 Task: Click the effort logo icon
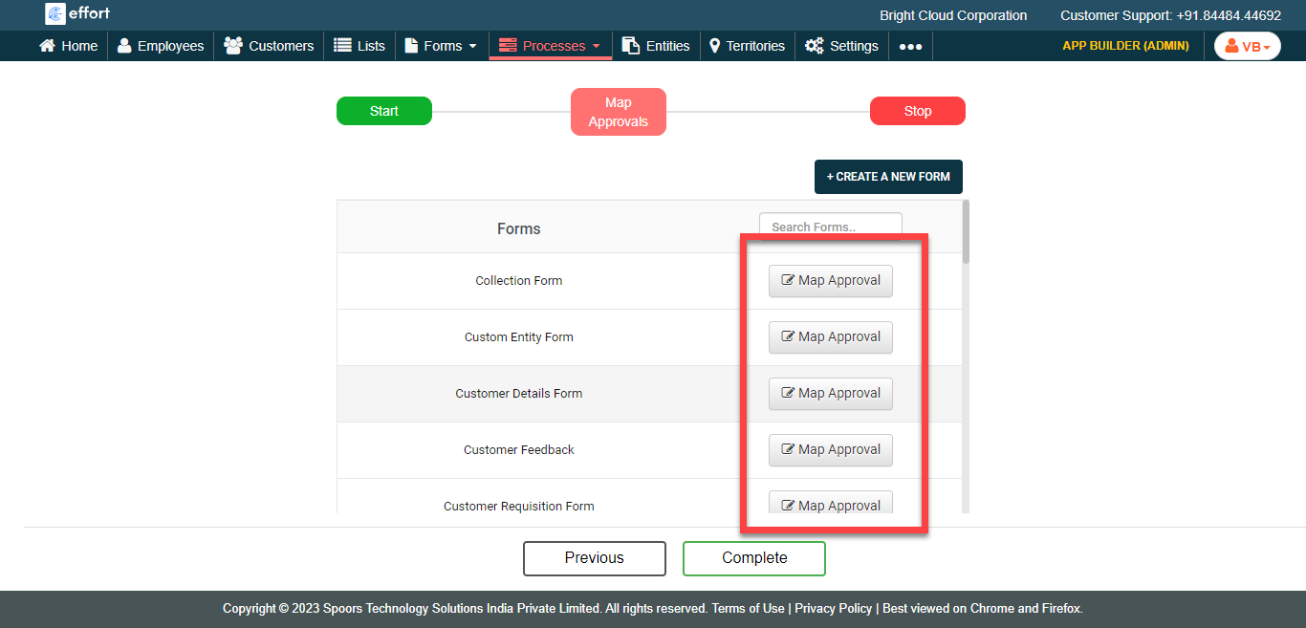point(55,13)
